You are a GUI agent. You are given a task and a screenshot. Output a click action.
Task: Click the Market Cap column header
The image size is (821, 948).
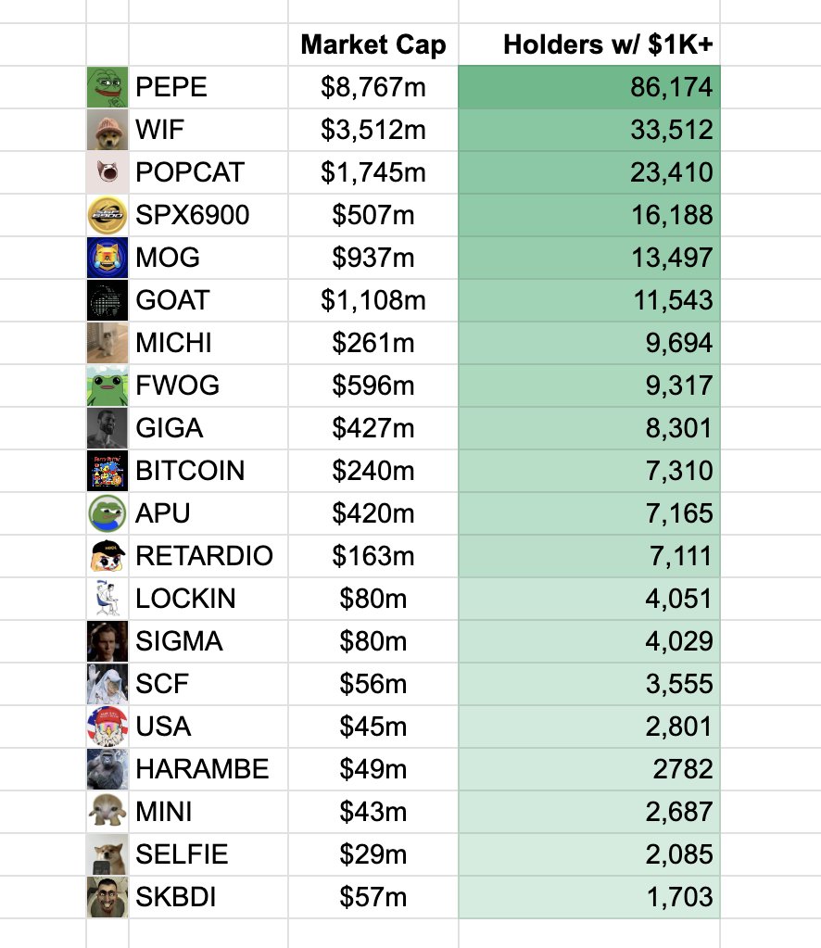click(x=373, y=44)
